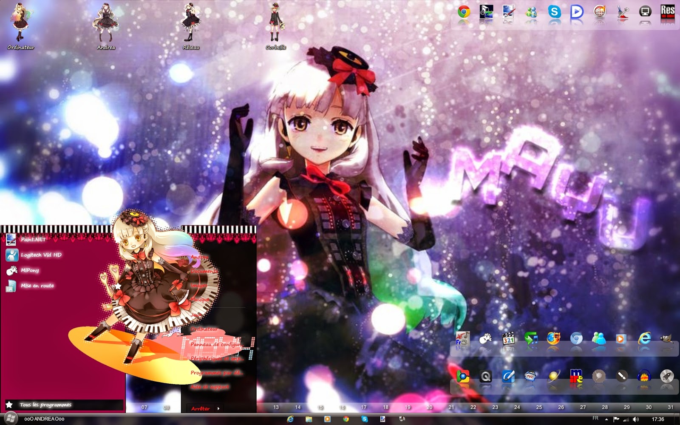Image resolution: width=680 pixels, height=425 pixels.
Task: Expand hidden icons in the system tray
Action: [606, 419]
